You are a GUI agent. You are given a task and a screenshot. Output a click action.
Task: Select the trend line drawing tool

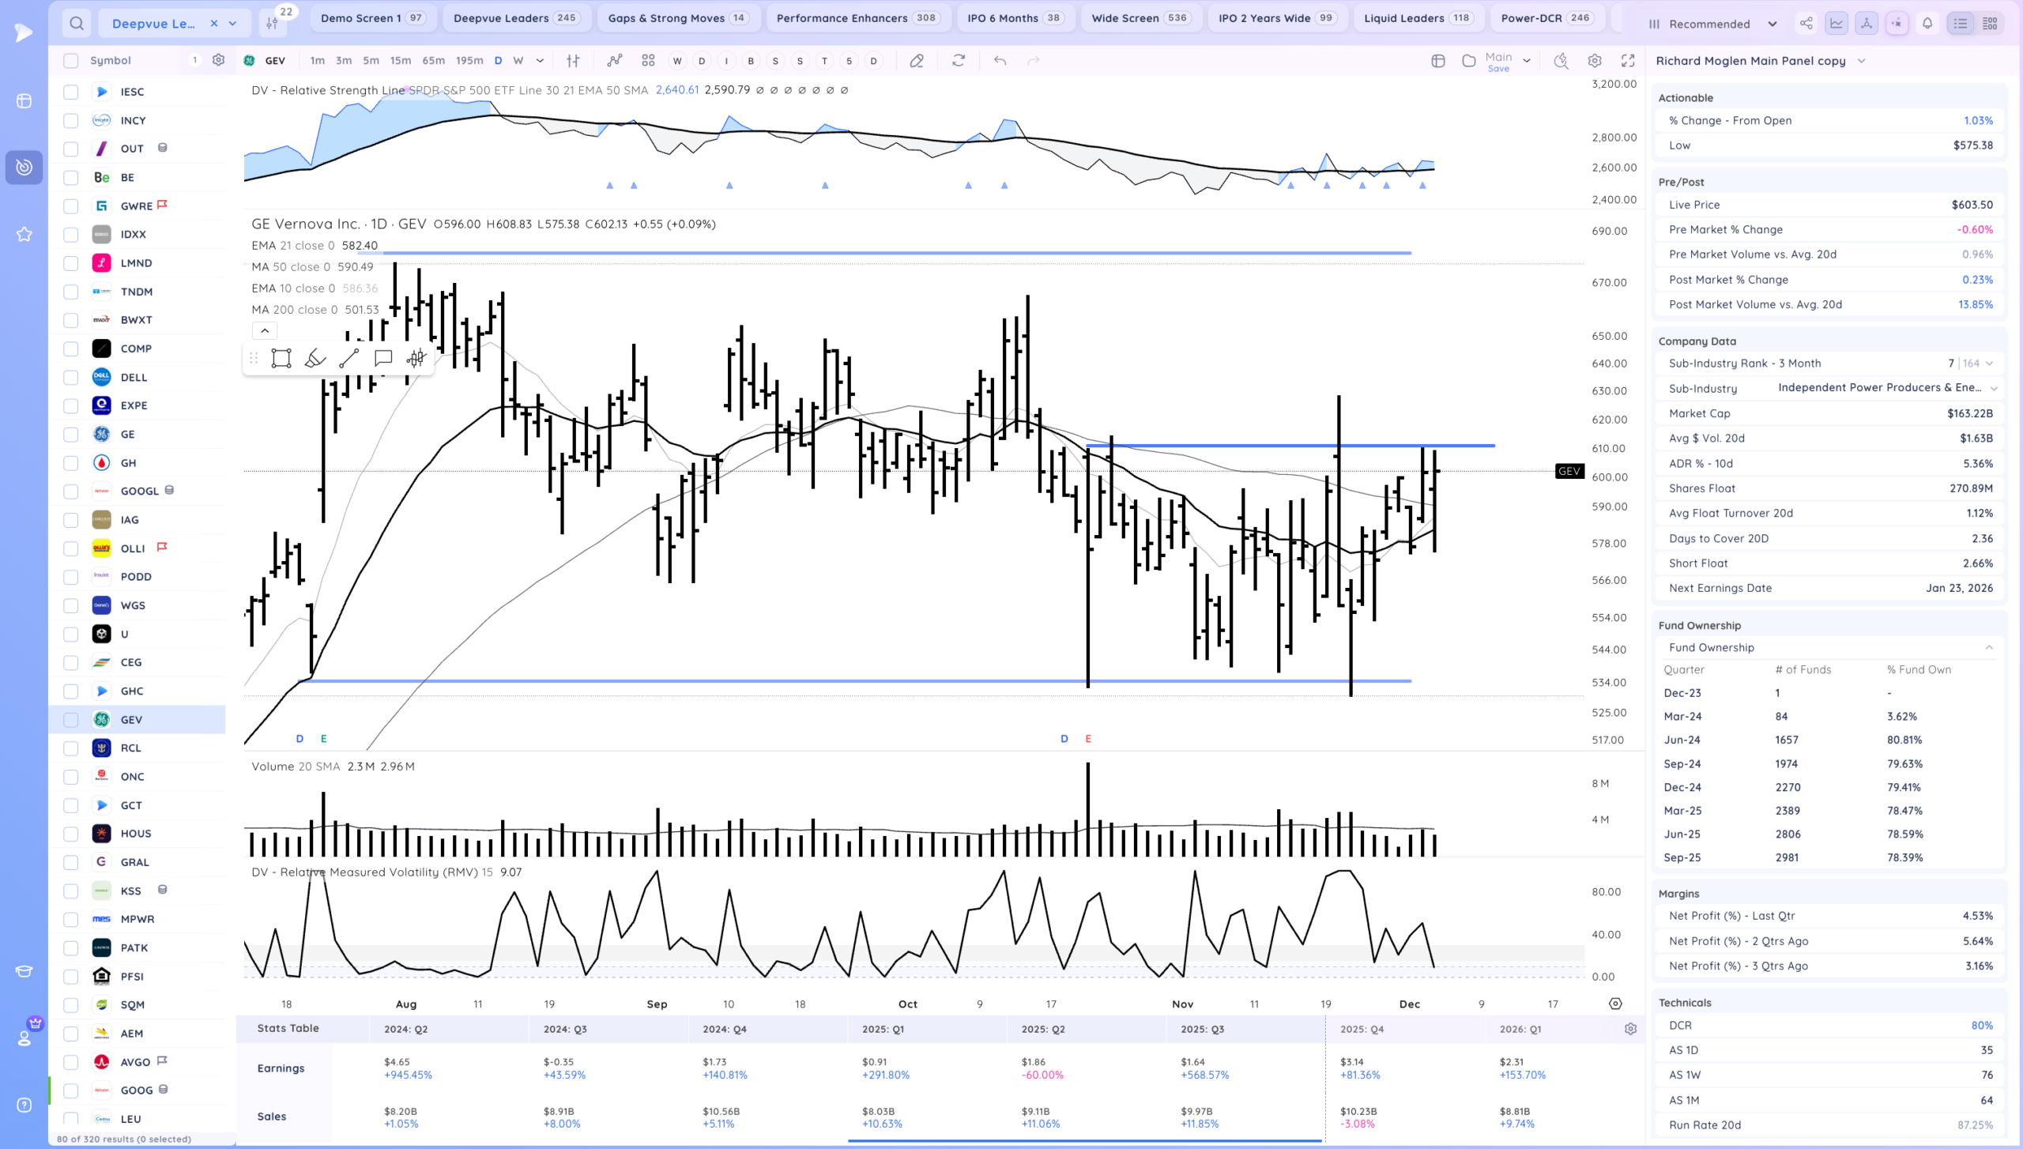click(x=348, y=359)
